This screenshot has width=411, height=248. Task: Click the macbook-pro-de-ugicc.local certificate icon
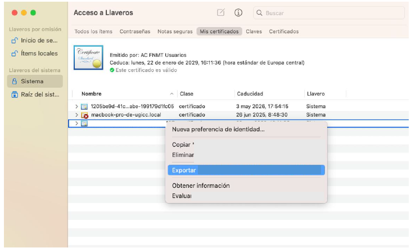(x=85, y=115)
